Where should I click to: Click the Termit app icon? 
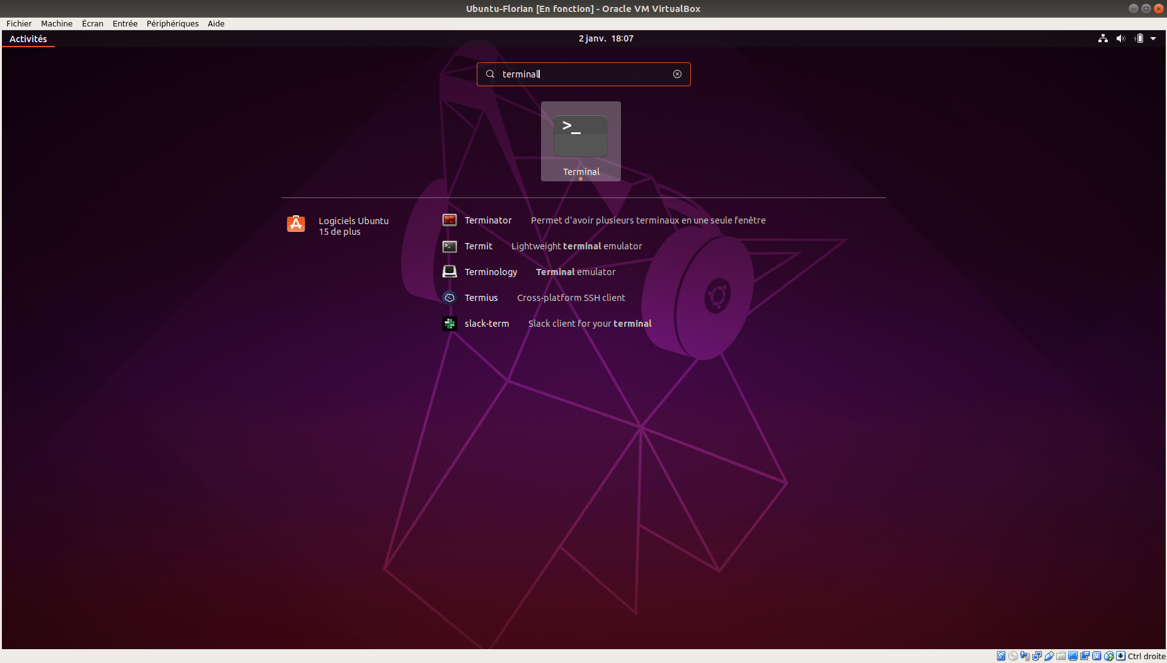click(450, 246)
